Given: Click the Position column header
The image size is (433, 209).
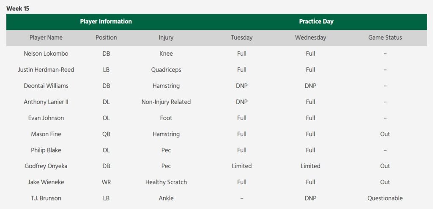Looking at the screenshot, I should (106, 38).
